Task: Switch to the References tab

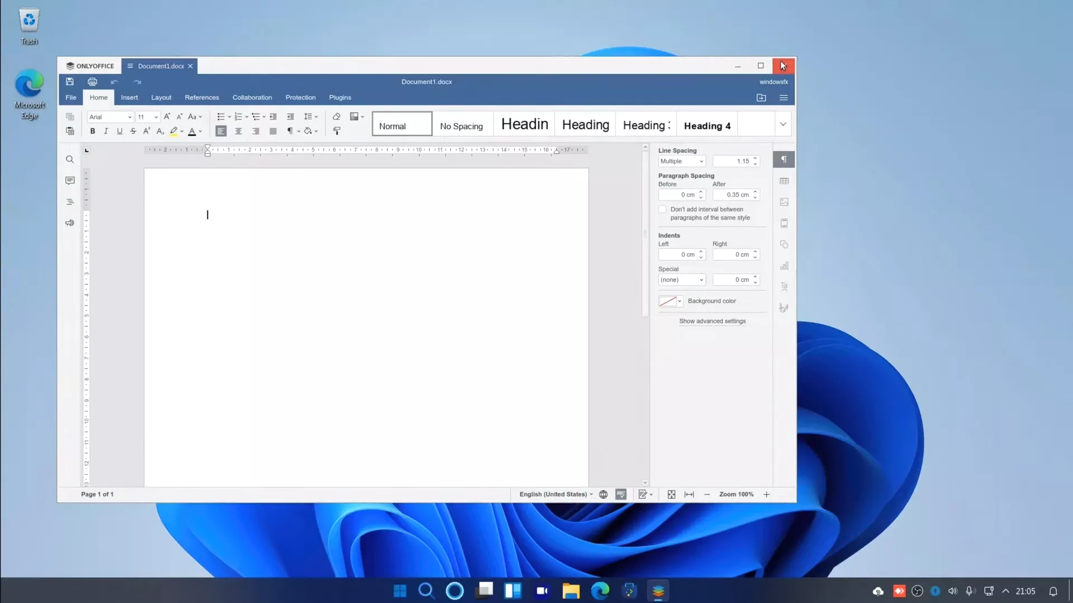Action: (202, 98)
